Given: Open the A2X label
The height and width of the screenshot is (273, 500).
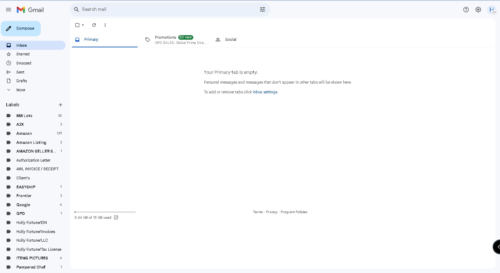Looking at the screenshot, I should tap(33, 124).
